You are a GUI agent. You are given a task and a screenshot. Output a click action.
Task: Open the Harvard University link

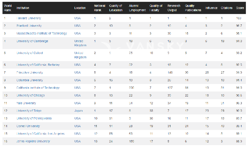click(29, 18)
